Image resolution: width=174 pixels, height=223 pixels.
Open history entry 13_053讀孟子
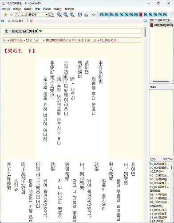pos(158,218)
